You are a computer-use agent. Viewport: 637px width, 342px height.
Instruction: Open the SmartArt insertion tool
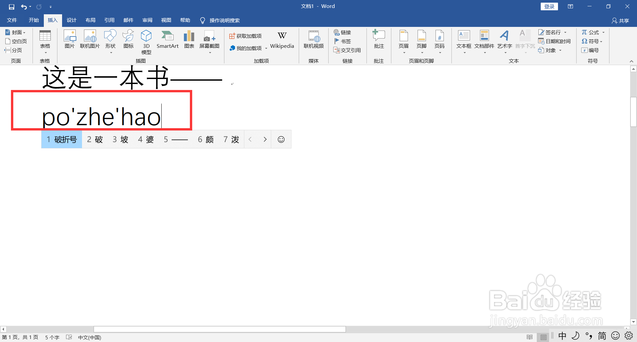[x=168, y=41]
